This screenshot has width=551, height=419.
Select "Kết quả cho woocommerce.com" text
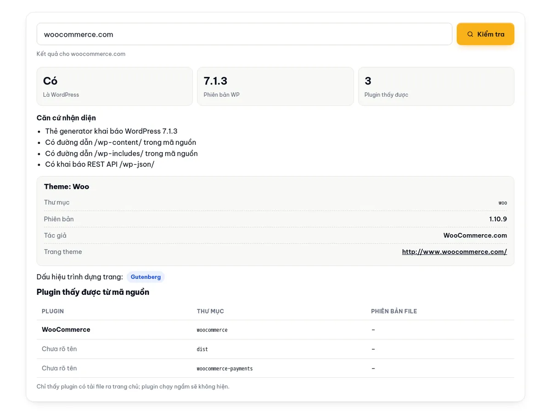click(x=81, y=54)
